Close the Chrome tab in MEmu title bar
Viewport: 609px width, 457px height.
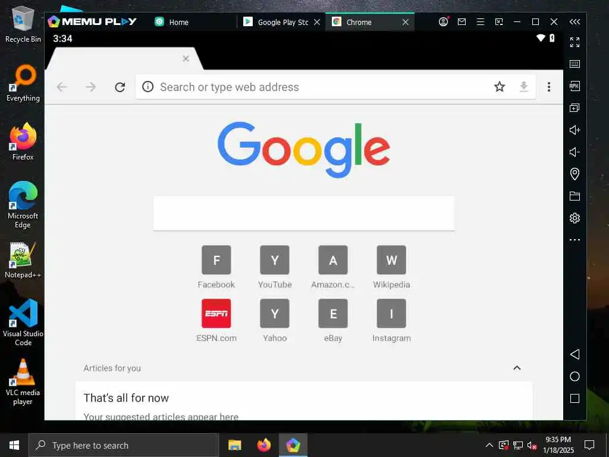(x=406, y=22)
